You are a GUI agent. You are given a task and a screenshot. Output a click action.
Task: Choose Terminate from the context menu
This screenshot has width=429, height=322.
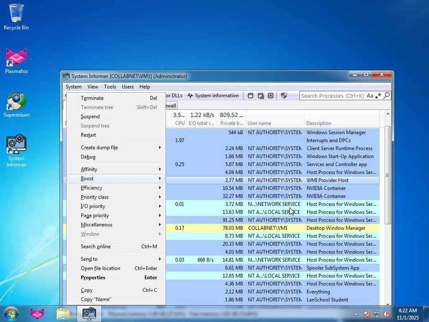click(x=116, y=98)
